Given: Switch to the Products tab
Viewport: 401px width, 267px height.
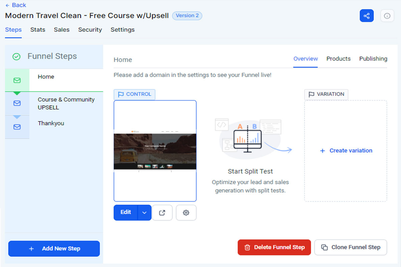Looking at the screenshot, I should tap(338, 59).
